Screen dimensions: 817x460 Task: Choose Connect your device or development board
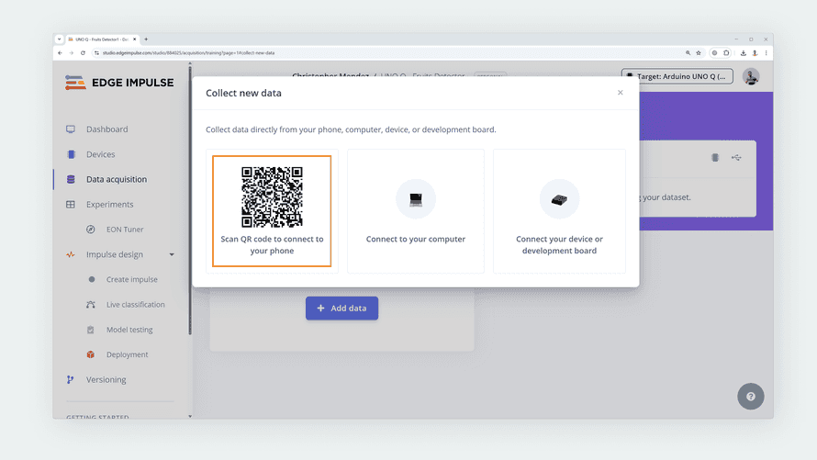(x=559, y=211)
